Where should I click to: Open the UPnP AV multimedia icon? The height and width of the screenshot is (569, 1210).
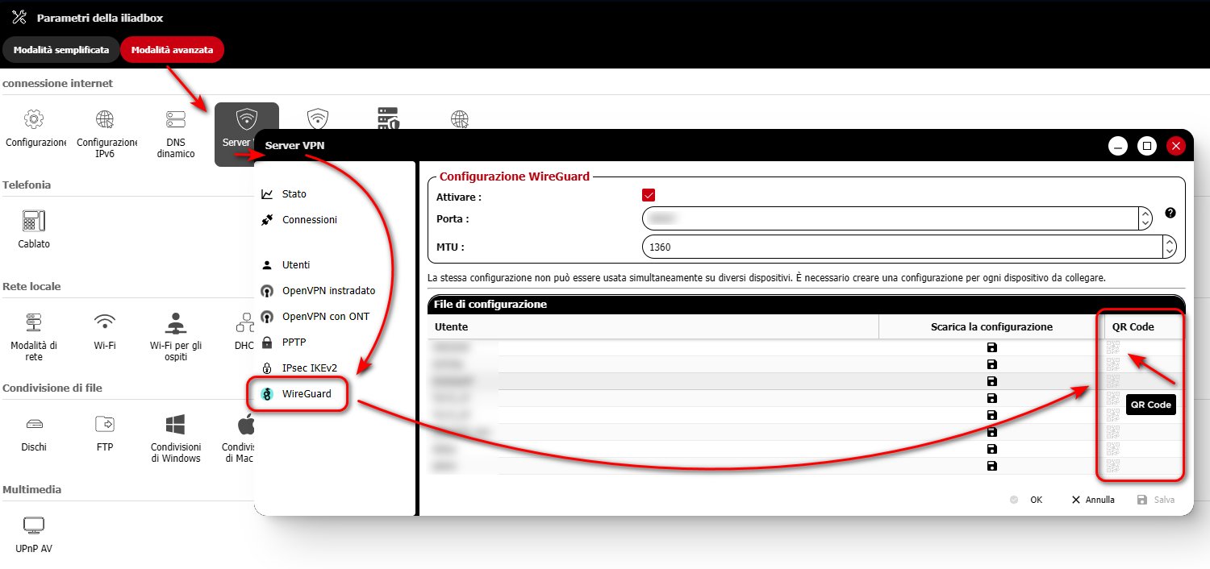pyautogui.click(x=34, y=525)
